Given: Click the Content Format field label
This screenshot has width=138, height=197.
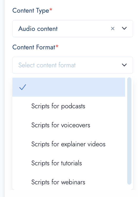Looking at the screenshot, I should [34, 47].
